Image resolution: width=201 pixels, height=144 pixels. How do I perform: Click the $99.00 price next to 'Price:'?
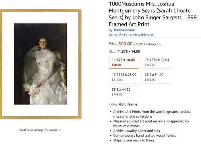(x=125, y=44)
